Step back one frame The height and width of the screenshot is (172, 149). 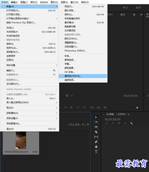(65, 107)
